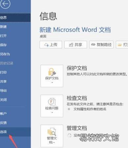The width and height of the screenshot is (128, 148).
Task: Click the padlock and key icon
Action: coord(52,72)
